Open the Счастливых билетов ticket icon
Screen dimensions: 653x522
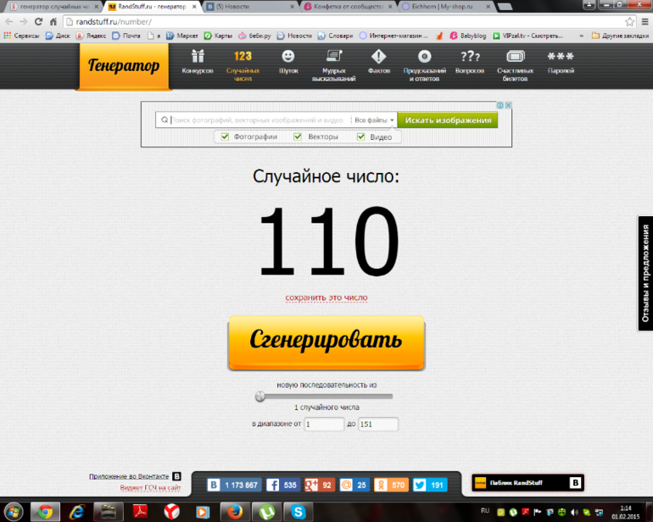[x=514, y=58]
